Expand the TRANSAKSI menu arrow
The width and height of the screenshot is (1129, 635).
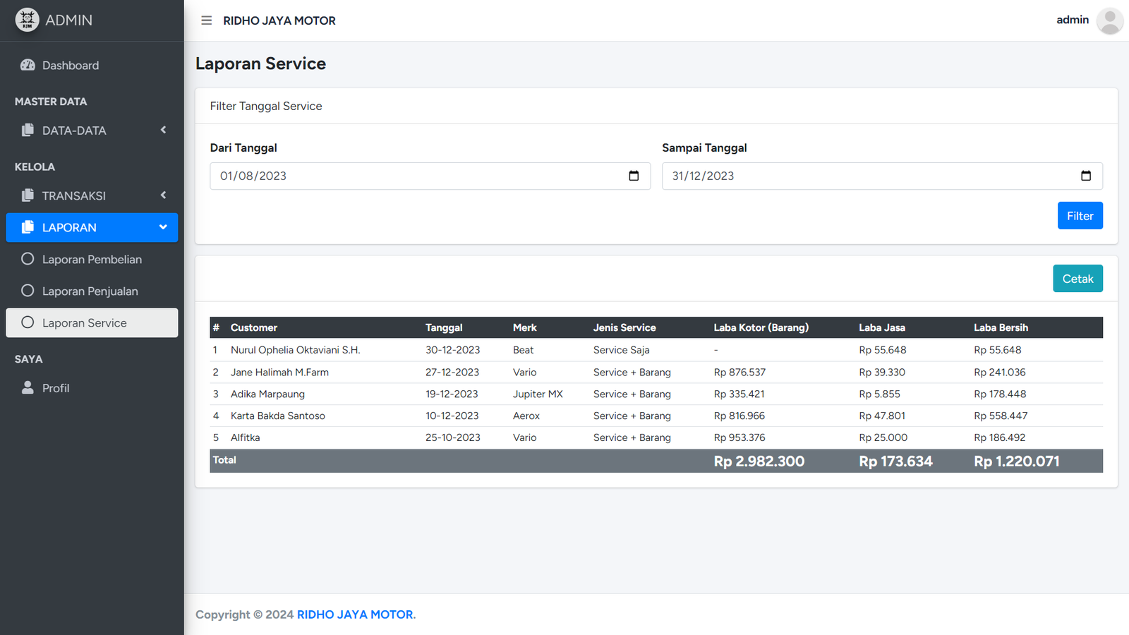(163, 195)
